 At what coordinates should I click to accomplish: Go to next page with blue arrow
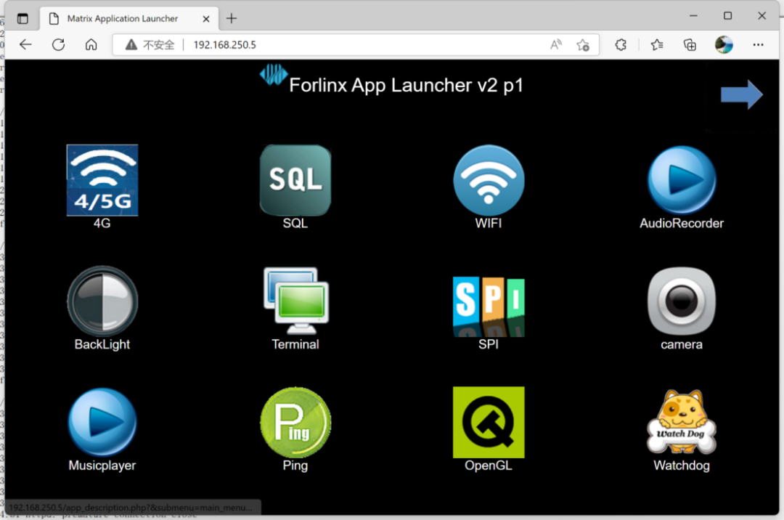point(741,94)
